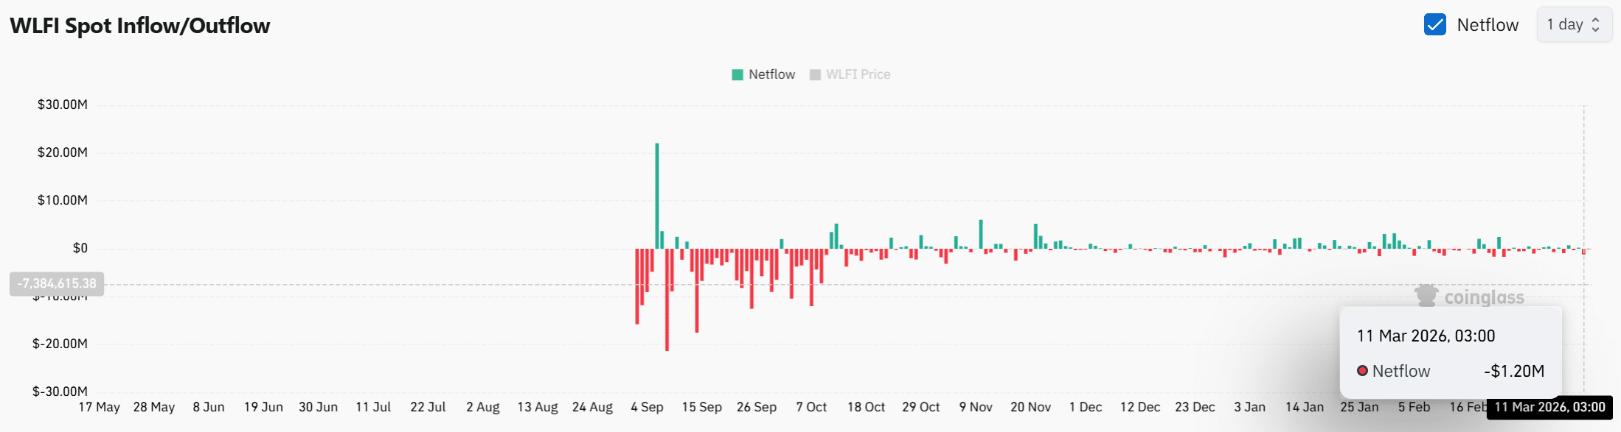This screenshot has height=432, width=1621.
Task: Click the 1 Dec x-axis date label
Action: [x=1086, y=407]
